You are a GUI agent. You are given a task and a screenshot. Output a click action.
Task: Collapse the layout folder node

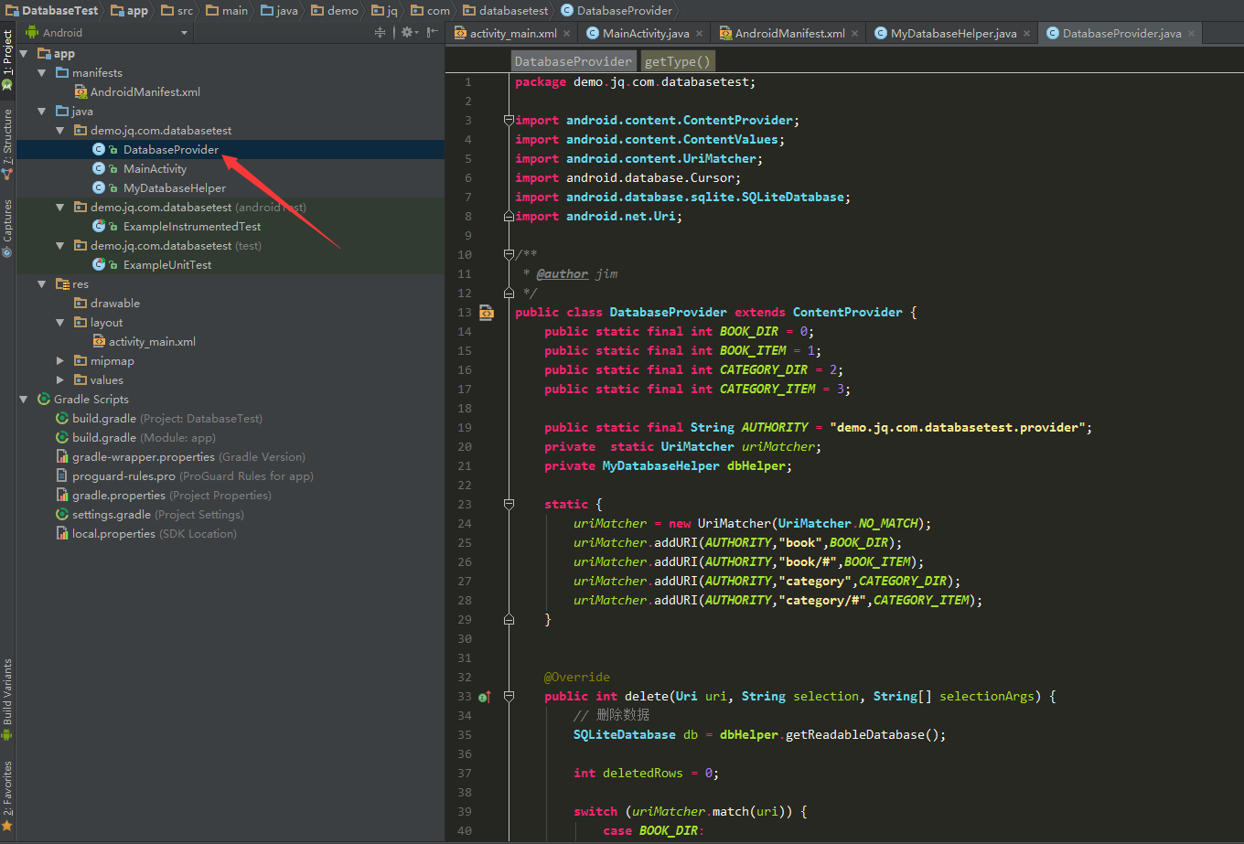point(60,323)
